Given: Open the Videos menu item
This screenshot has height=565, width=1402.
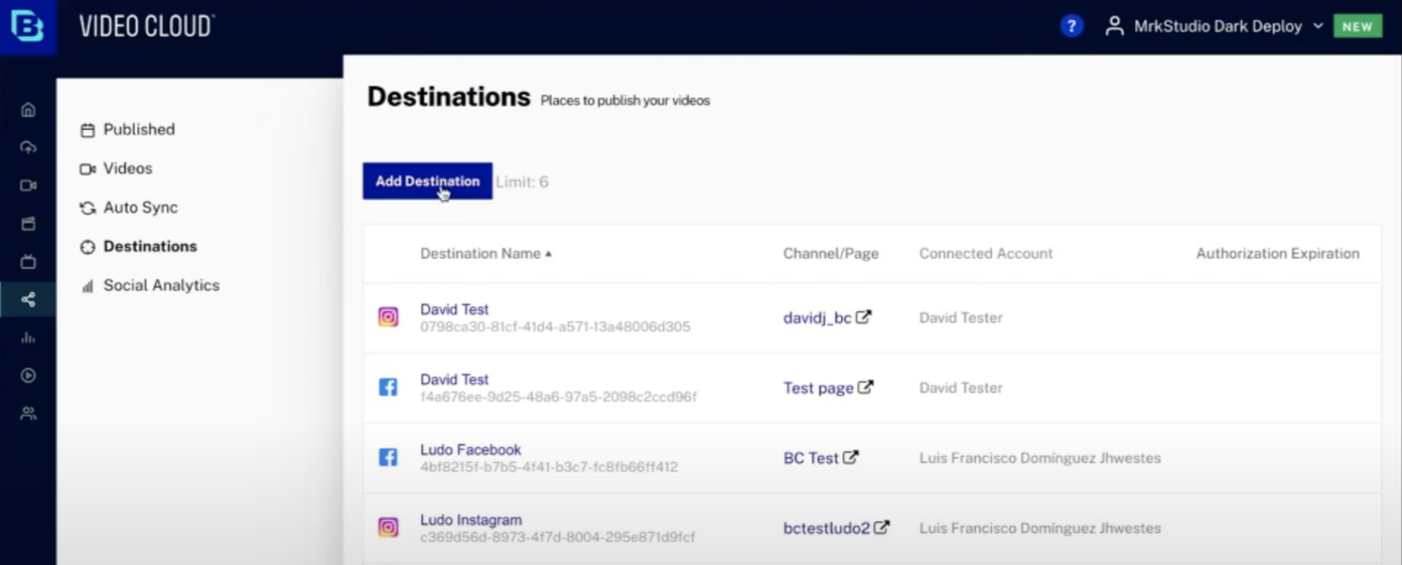Looking at the screenshot, I should click(x=128, y=169).
